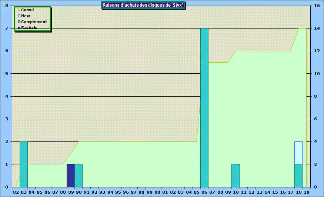This screenshot has width=324, height=197.
Task: Click the tall Complement bar at year 06
Action: pos(204,107)
